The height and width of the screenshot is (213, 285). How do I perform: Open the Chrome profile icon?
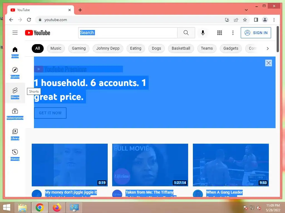265,20
